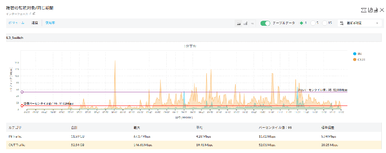Export the report as CSV

point(376,10)
